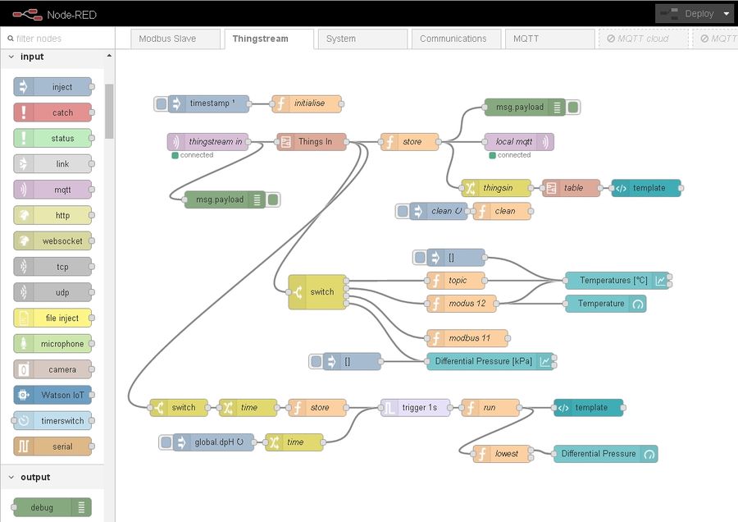
Task: Open the System flow tab
Action: point(362,39)
